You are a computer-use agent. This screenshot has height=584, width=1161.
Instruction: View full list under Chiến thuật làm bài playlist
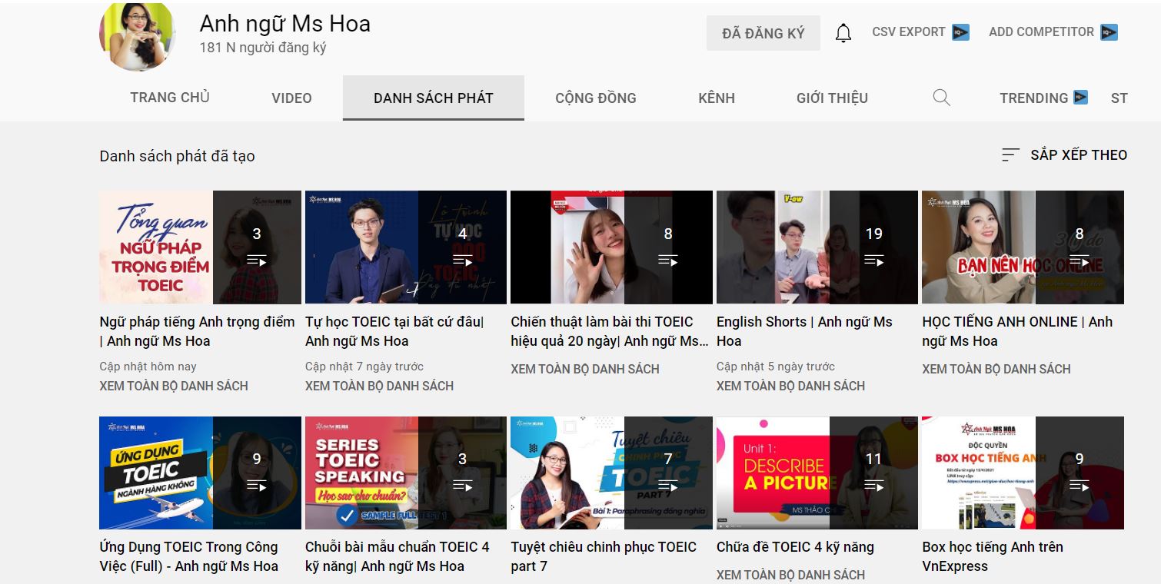(585, 369)
